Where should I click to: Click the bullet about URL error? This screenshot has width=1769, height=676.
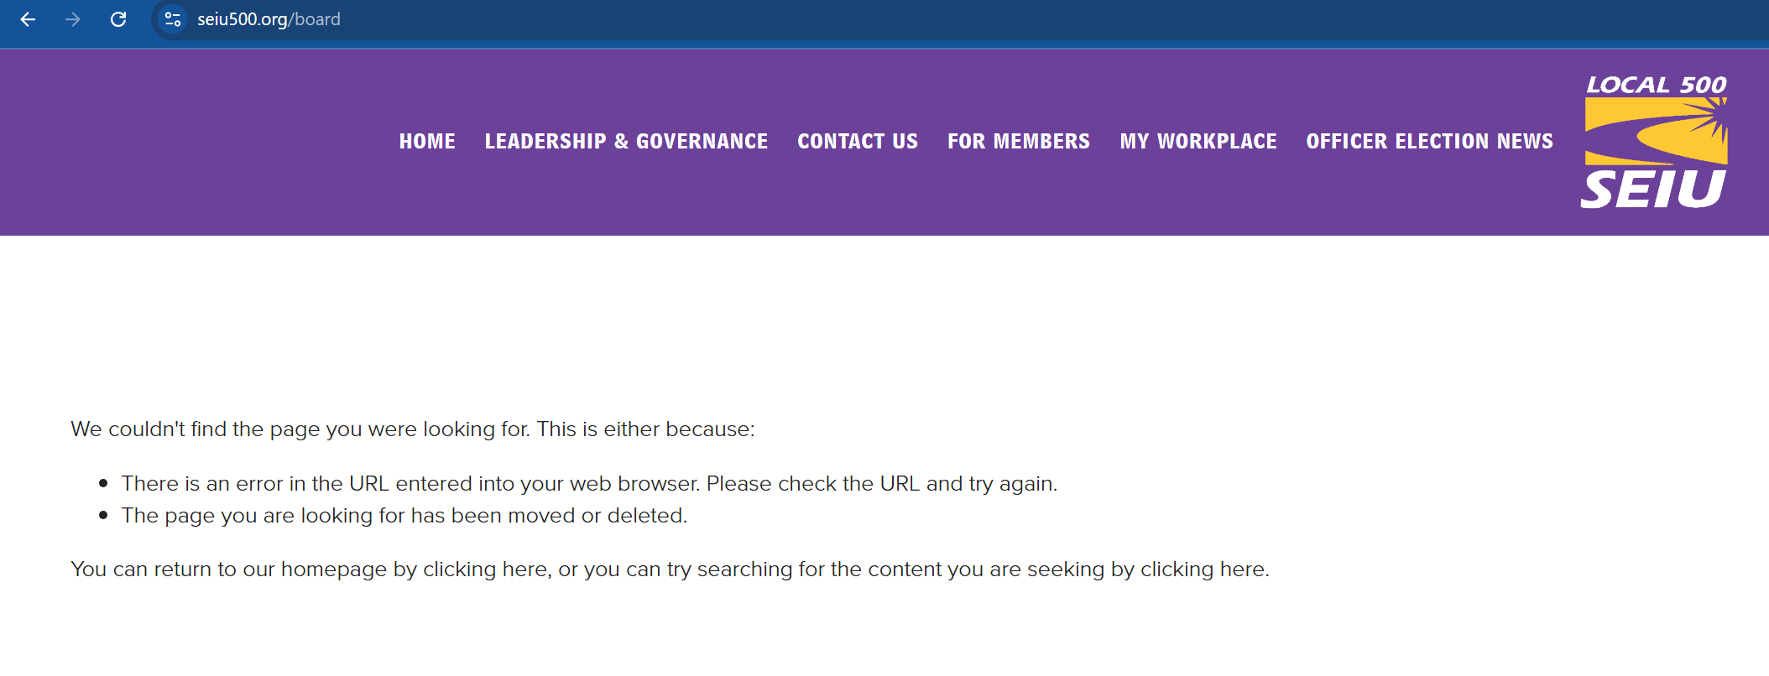point(589,484)
